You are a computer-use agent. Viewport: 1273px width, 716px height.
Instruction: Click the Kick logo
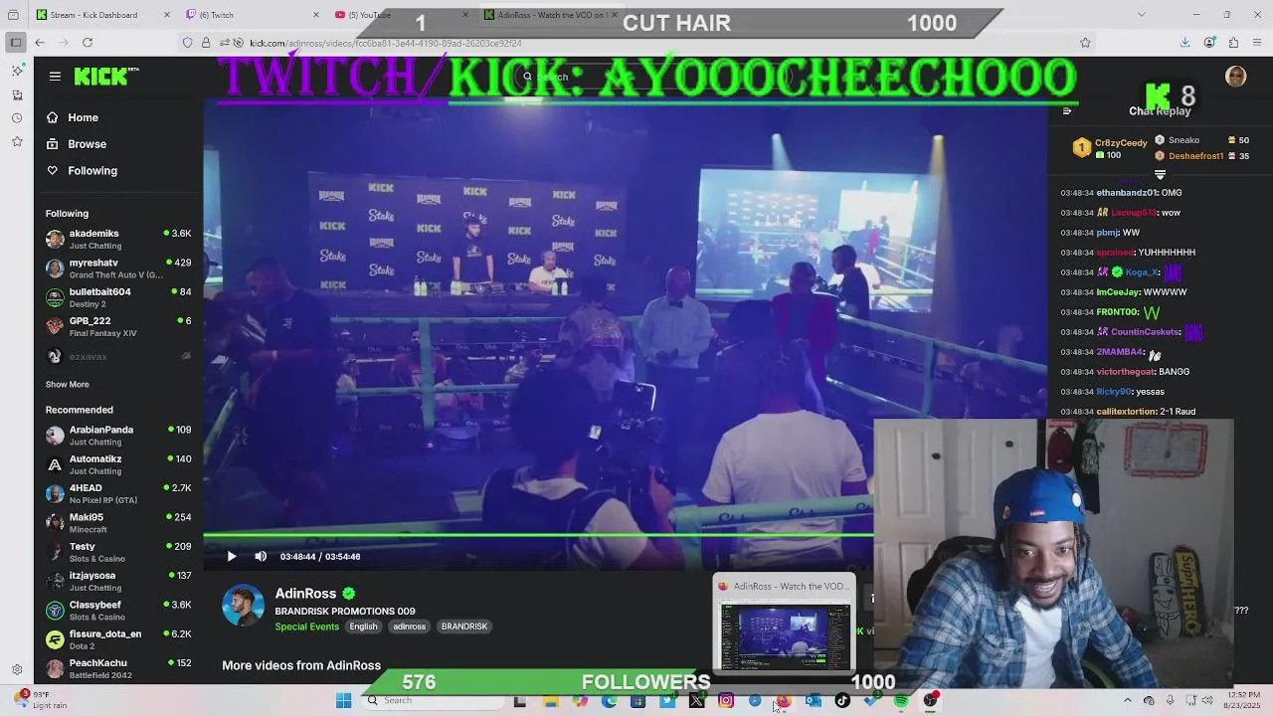(105, 77)
